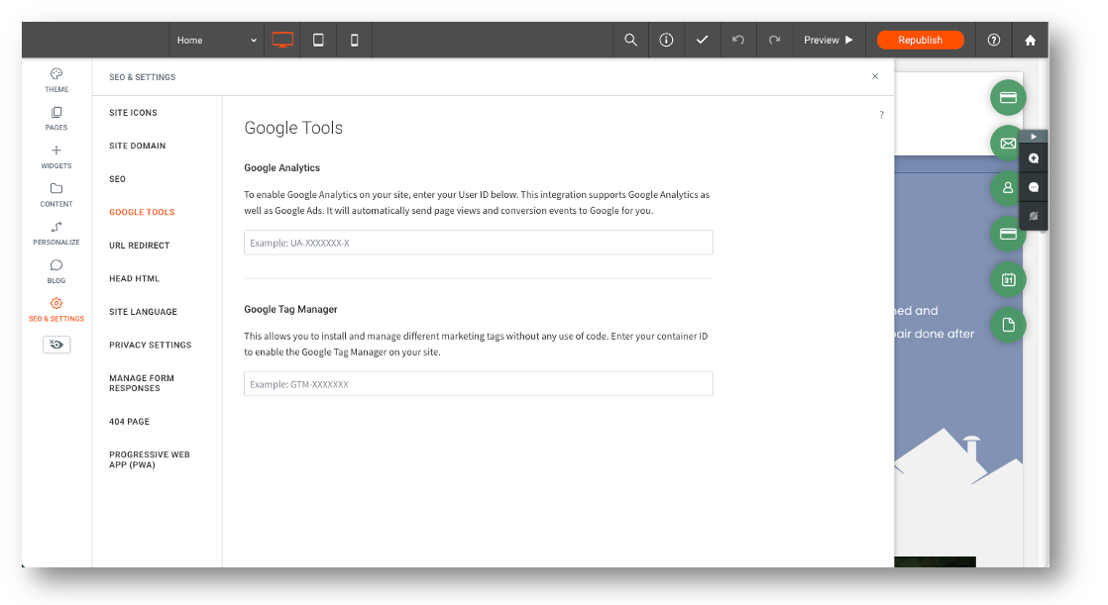Click the chat bubble comments icon

coord(1033,188)
